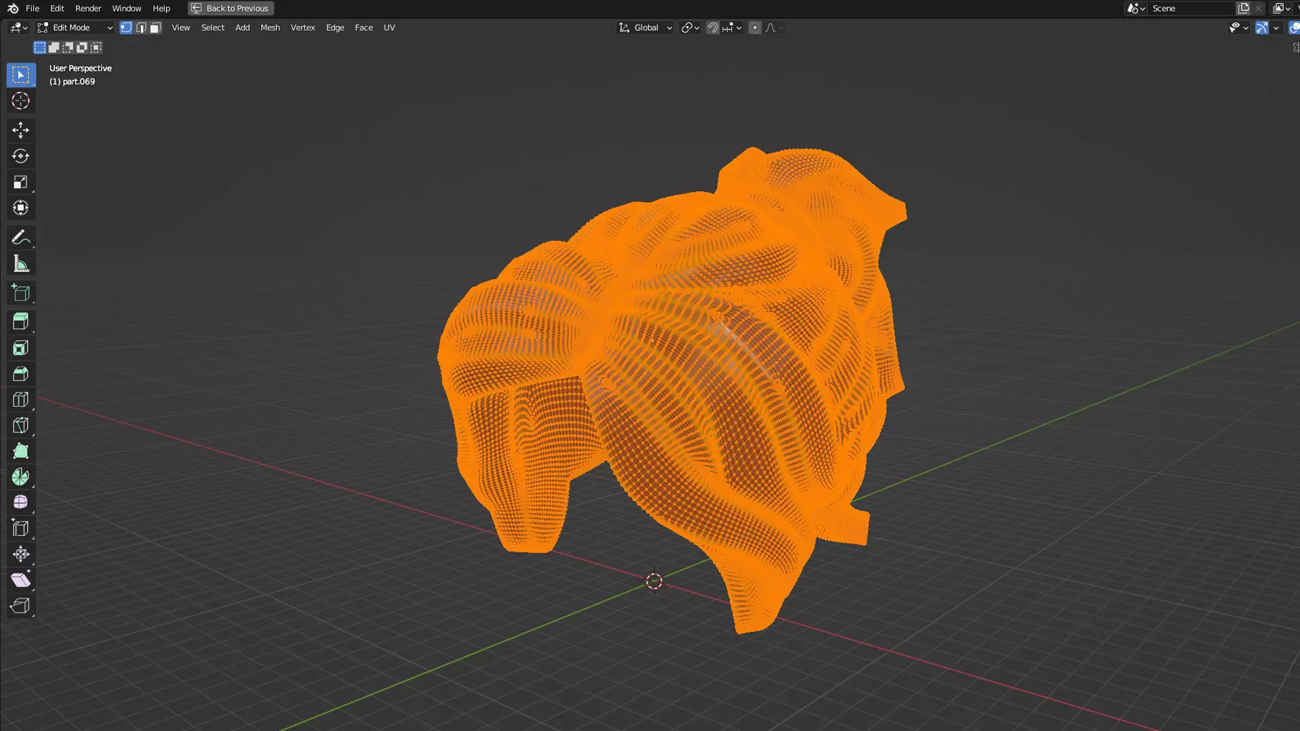Toggle viewport gizmos display
This screenshot has height=731, width=1300.
point(1261,28)
